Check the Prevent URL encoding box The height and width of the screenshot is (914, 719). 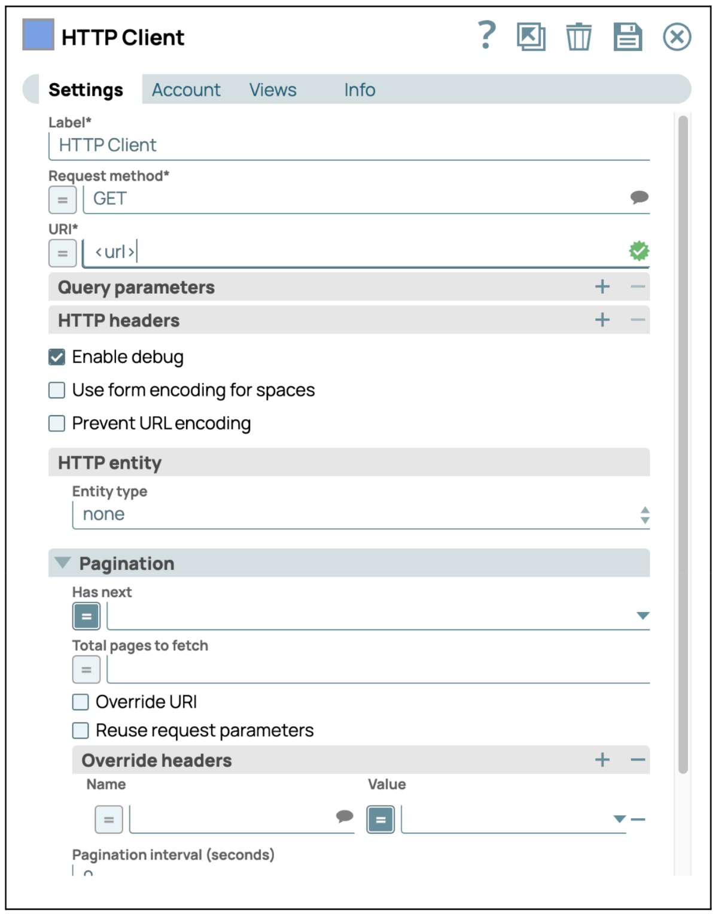tap(57, 424)
